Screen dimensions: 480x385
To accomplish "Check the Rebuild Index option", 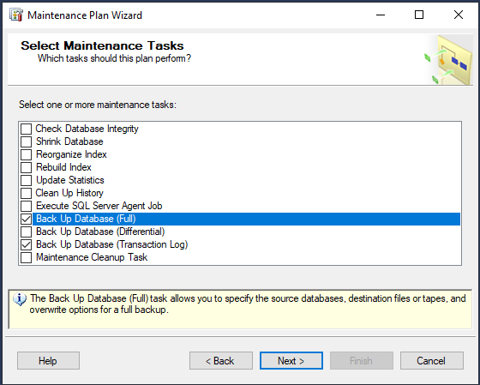I will pos(26,167).
